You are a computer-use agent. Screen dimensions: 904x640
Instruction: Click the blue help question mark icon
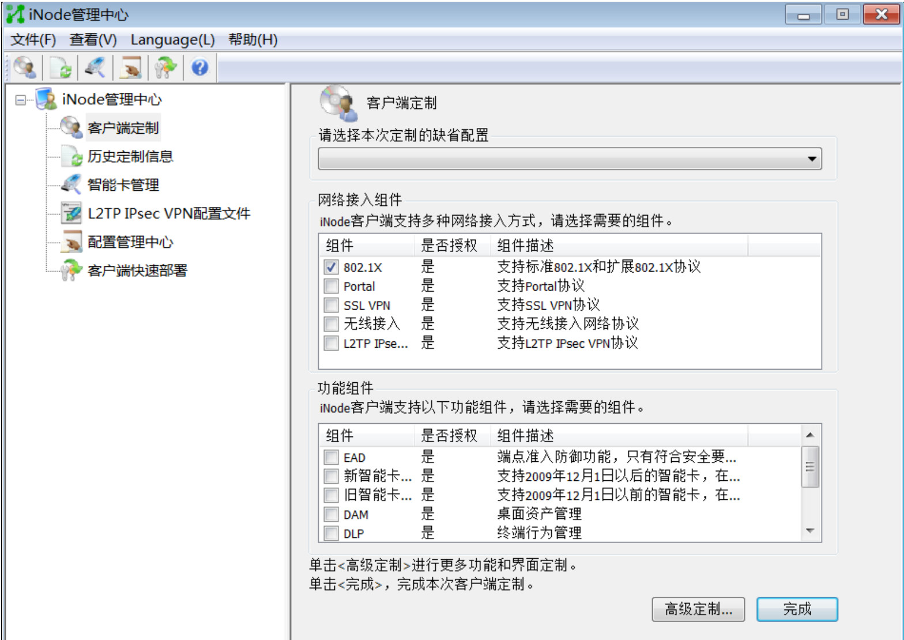(x=199, y=67)
